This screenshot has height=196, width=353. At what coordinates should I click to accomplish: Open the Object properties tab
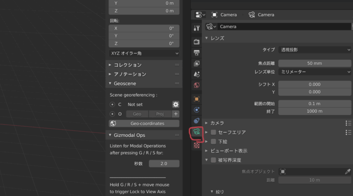tap(196, 99)
